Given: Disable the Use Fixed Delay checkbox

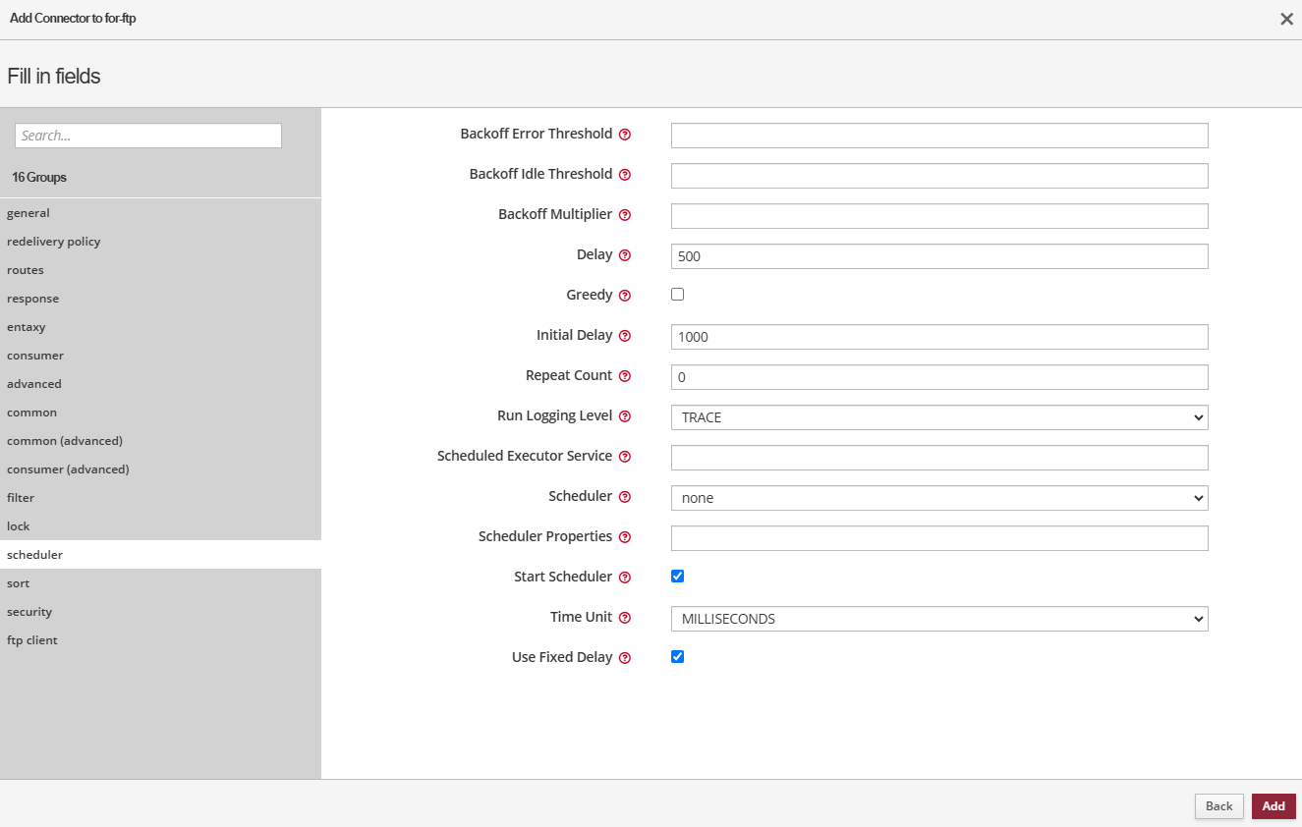Looking at the screenshot, I should pos(677,657).
